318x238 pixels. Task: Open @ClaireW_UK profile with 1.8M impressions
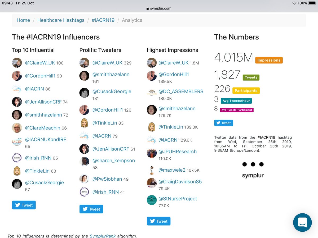tap(173, 63)
